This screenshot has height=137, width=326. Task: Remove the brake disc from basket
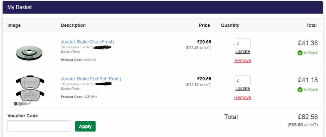(243, 61)
